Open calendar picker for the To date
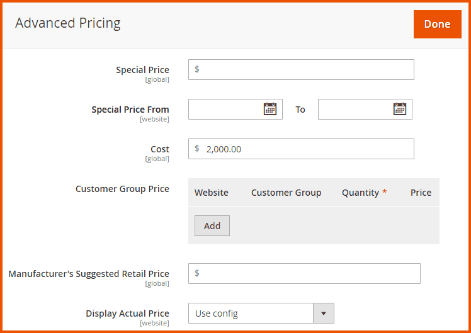The height and width of the screenshot is (333, 471). pyautogui.click(x=399, y=109)
